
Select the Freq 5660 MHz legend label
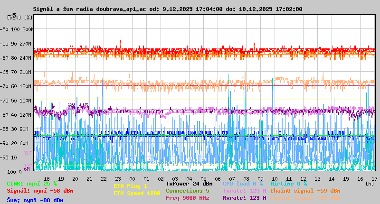[x=188, y=198]
